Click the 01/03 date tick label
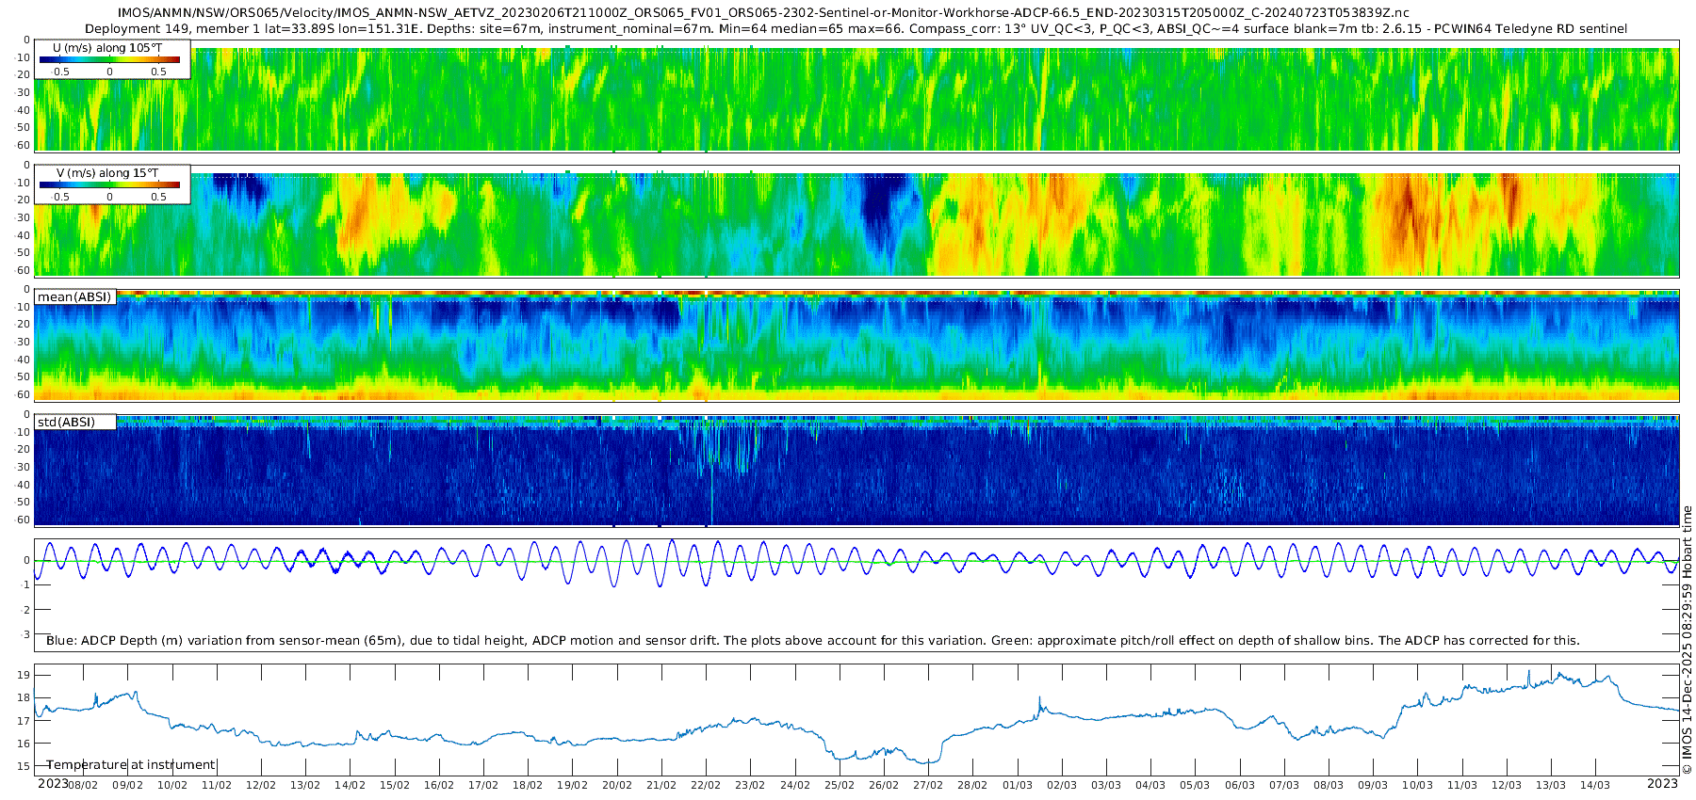This screenshot has width=1696, height=800. tap(1018, 785)
